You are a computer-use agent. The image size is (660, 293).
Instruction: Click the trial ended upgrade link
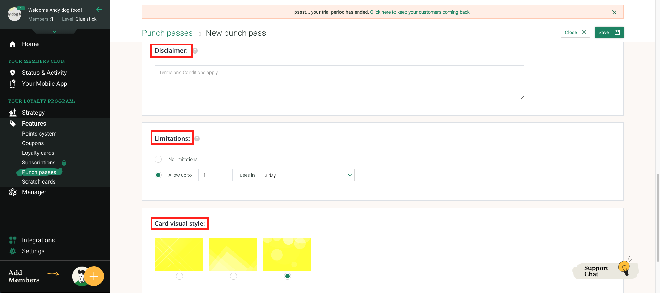[x=420, y=12]
